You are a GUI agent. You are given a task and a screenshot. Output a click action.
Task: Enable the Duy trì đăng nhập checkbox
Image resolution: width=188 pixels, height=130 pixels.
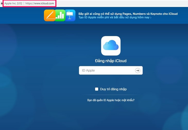(97, 89)
